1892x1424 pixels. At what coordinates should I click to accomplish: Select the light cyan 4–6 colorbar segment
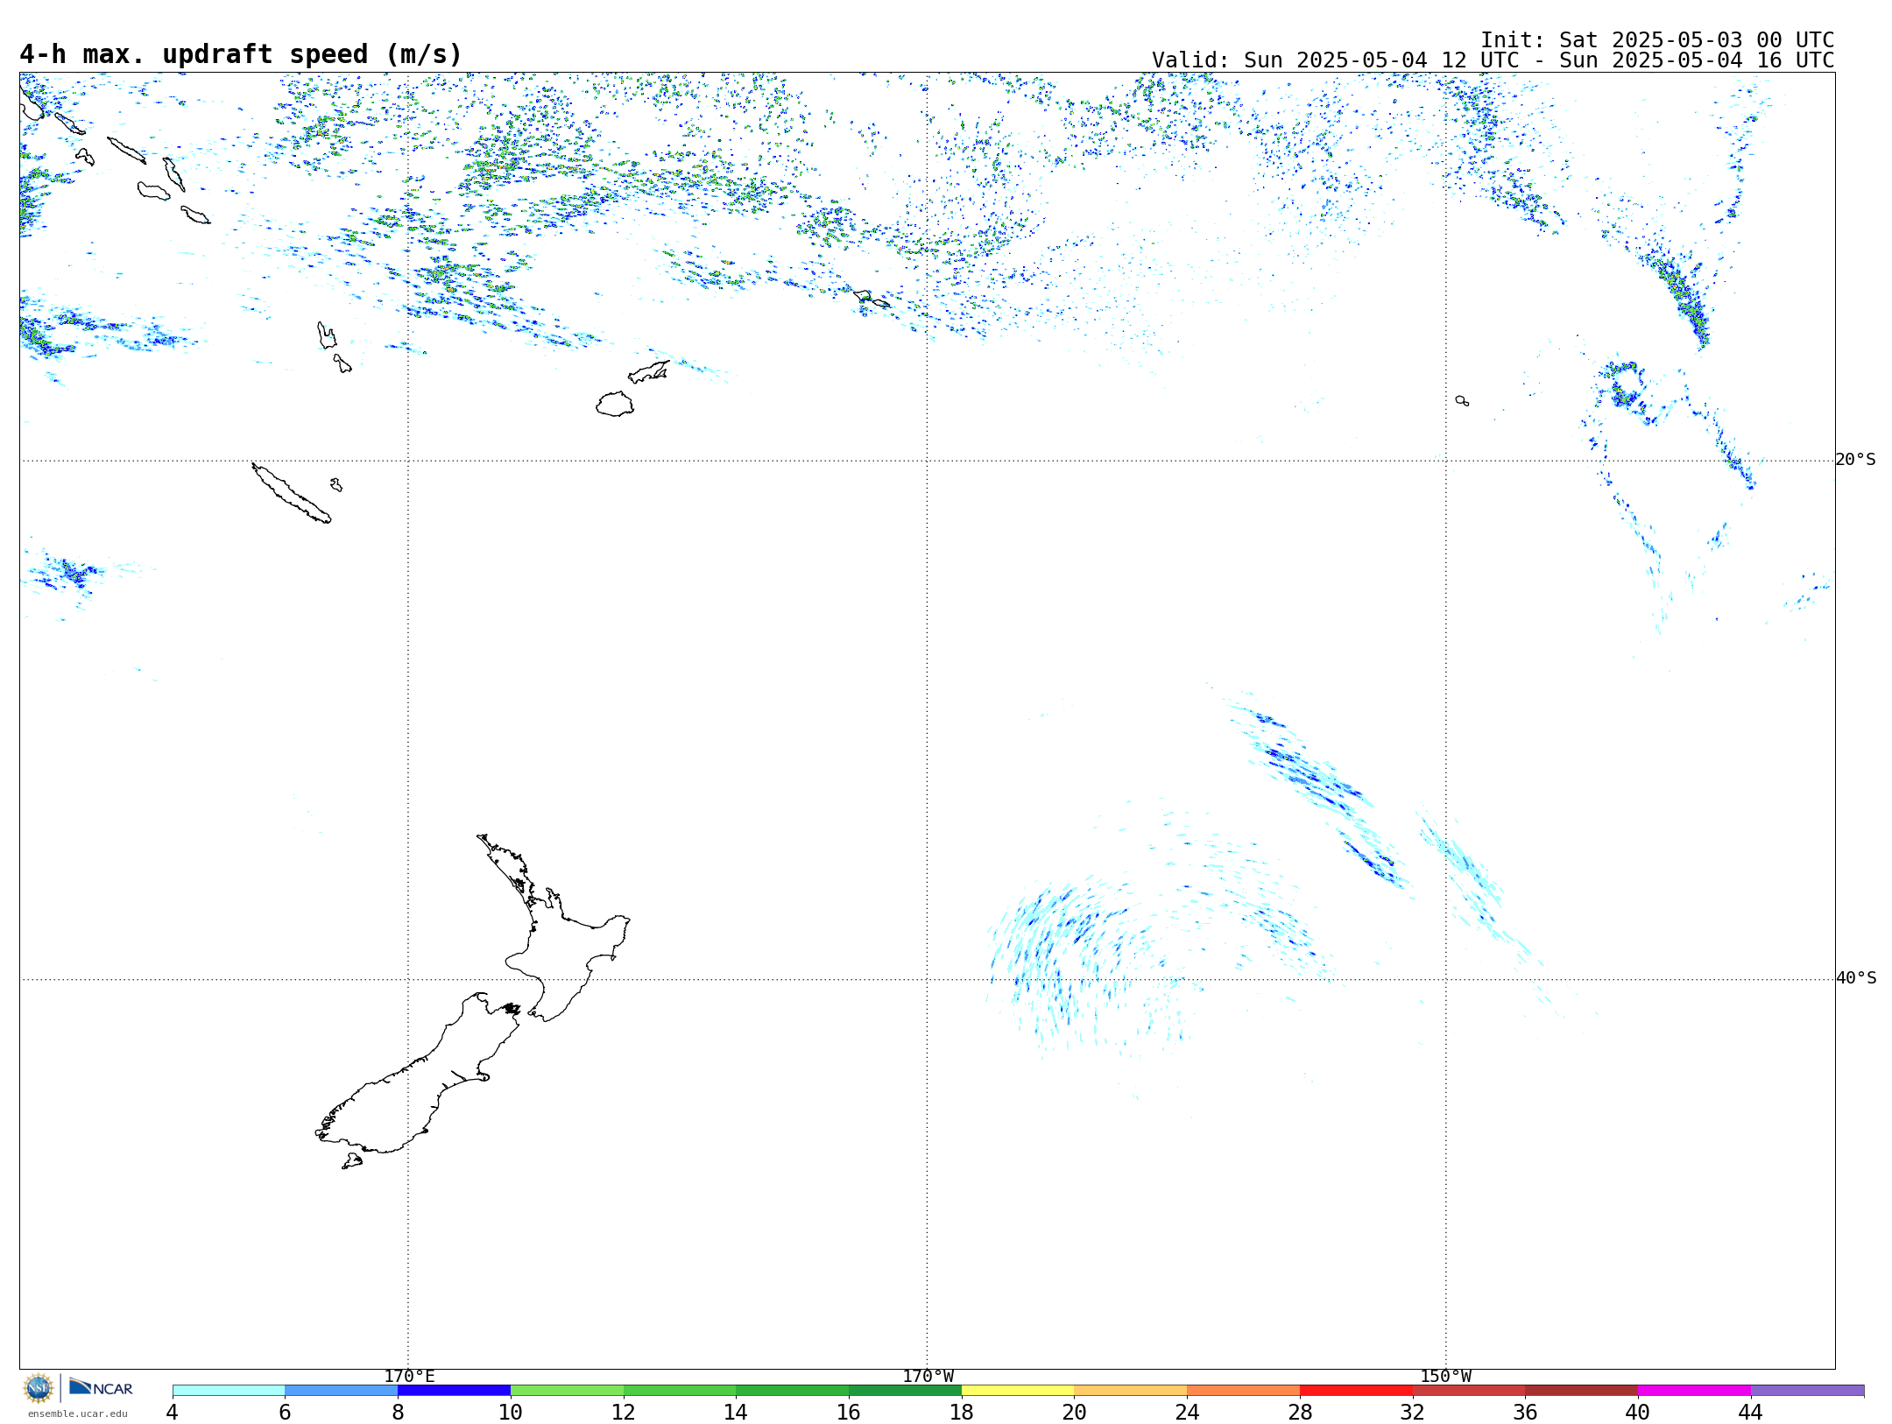[x=229, y=1390]
